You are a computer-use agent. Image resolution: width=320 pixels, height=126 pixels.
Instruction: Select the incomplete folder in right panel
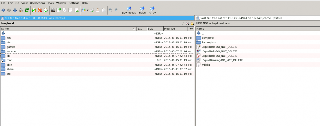(258, 43)
